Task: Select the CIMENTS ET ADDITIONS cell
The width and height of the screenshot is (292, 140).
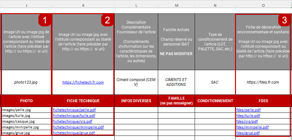Action: click(176, 82)
